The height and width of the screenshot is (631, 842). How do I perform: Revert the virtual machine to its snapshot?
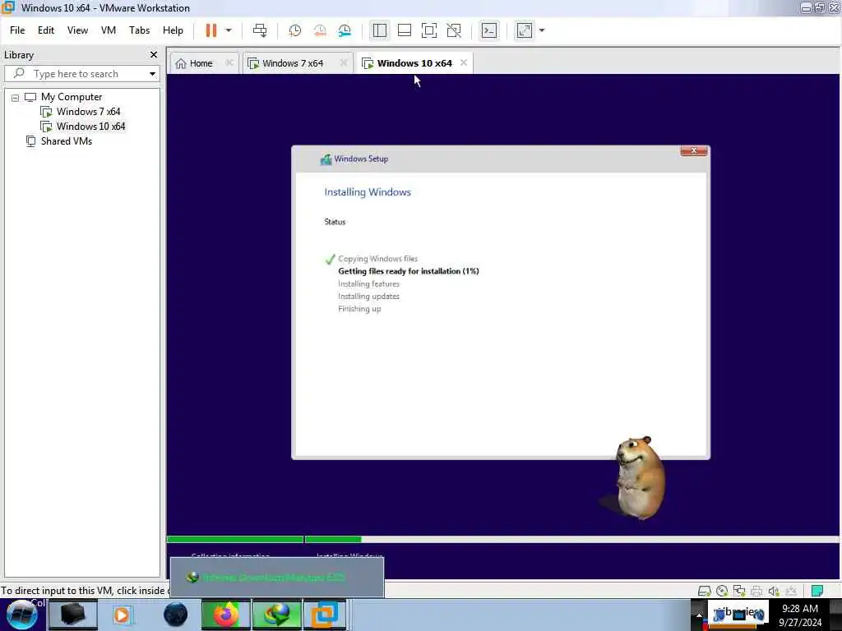point(320,30)
